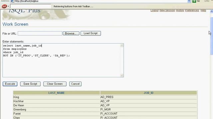The image size is (213, 119).
Task: Click the Load Script button
Action: [x=91, y=33]
